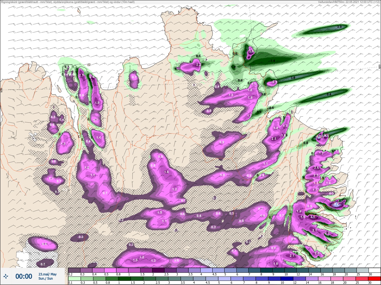Click the N99 label on the right map edge
This screenshot has height=285, width=381.
coord(380,67)
